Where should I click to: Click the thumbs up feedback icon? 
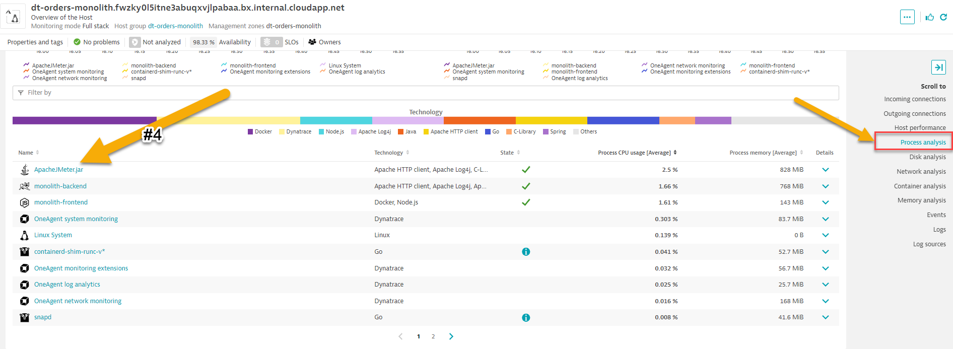930,17
